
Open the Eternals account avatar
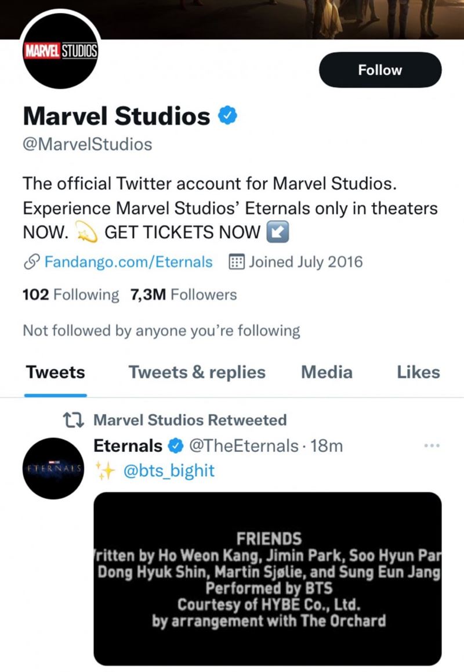[x=53, y=469]
